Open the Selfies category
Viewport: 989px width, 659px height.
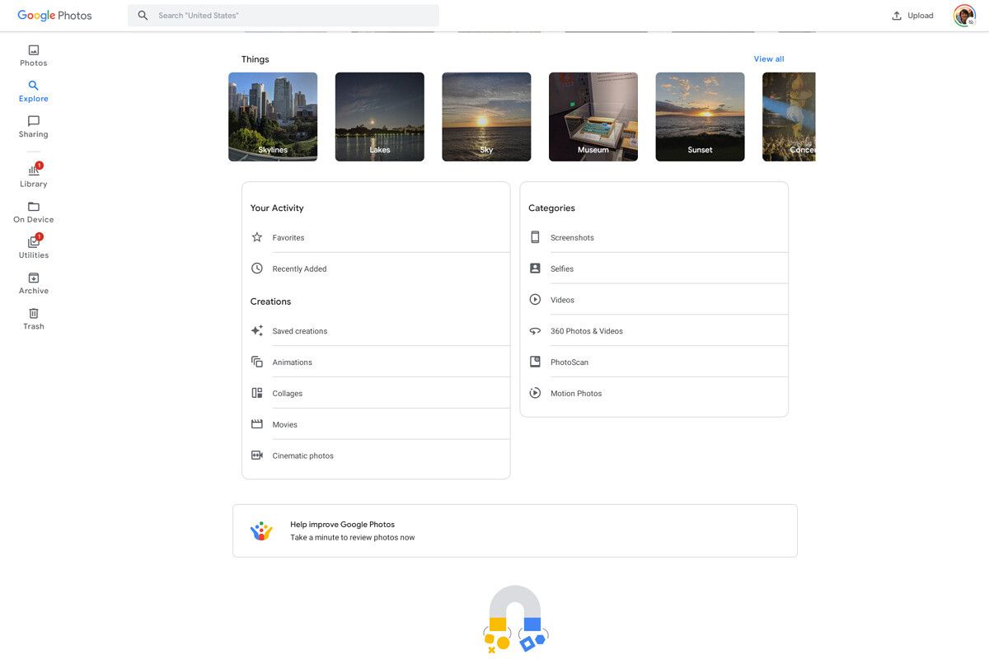point(562,269)
